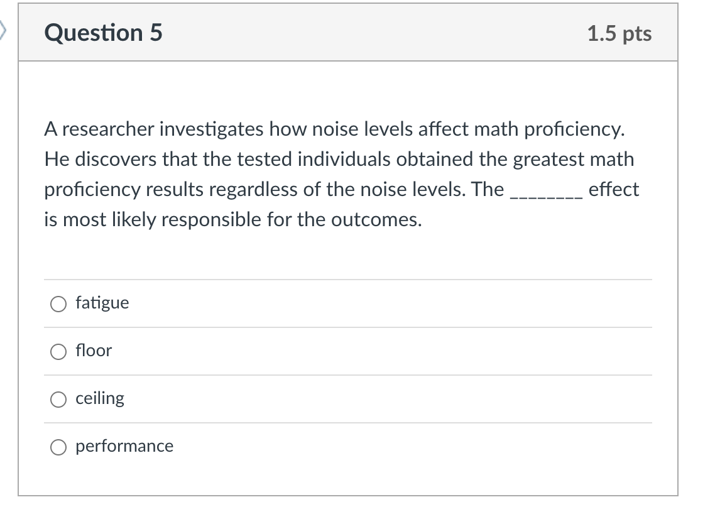Screen dimensions: 715x529
Task: Click the "ceiling" answer label text
Action: pyautogui.click(x=100, y=398)
